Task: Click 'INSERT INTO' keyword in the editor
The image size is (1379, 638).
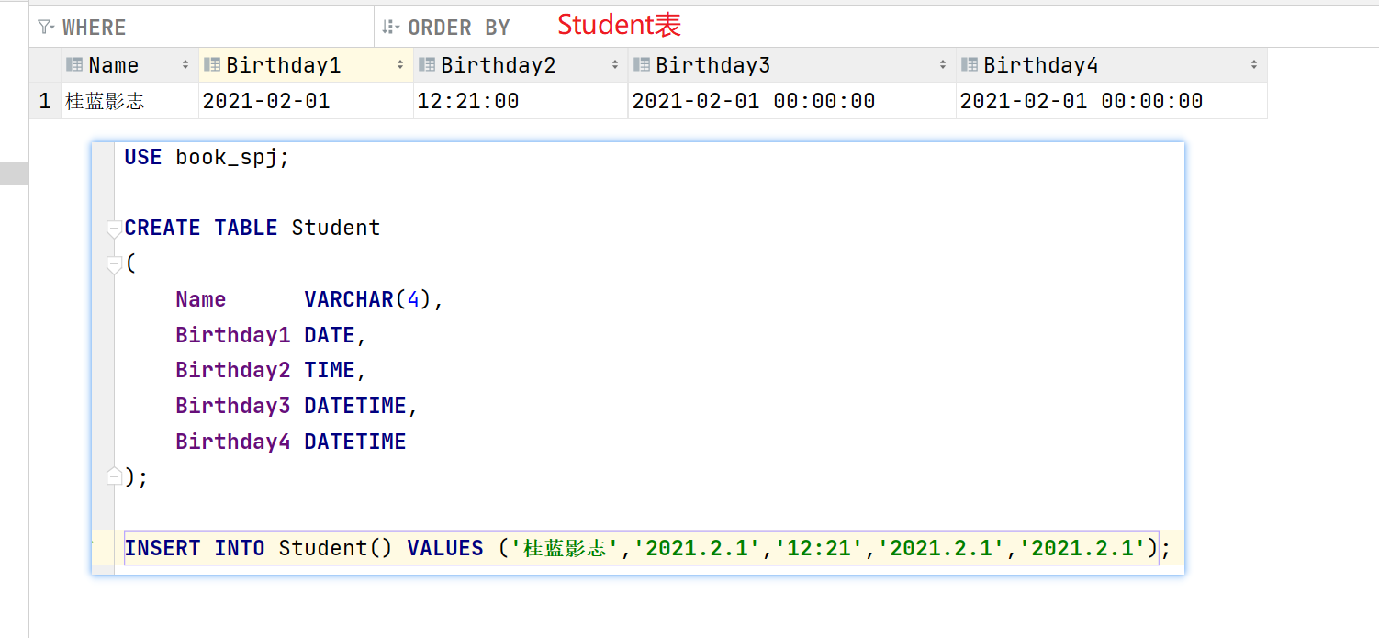Action: [x=195, y=548]
